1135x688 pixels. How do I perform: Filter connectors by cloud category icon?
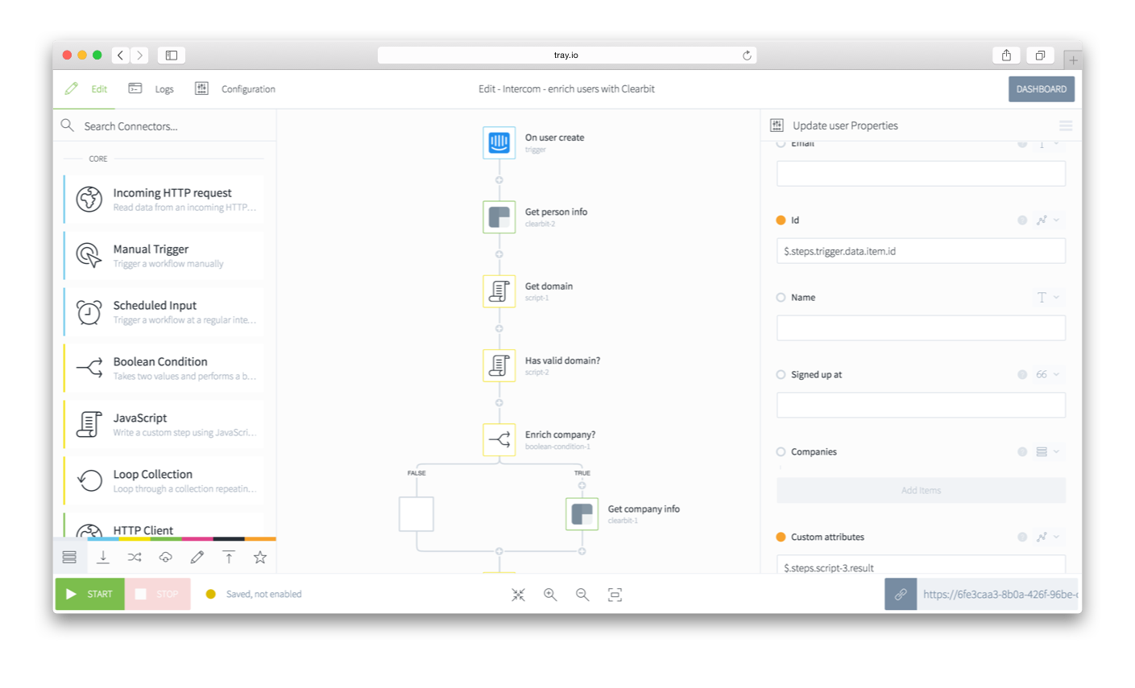point(166,557)
